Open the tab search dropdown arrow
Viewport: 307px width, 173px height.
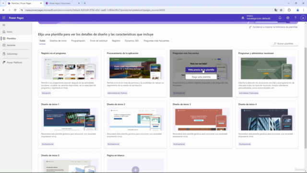coord(3,3)
